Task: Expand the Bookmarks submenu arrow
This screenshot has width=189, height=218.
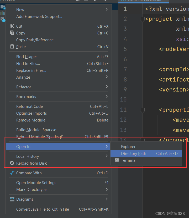Action: click(107, 96)
